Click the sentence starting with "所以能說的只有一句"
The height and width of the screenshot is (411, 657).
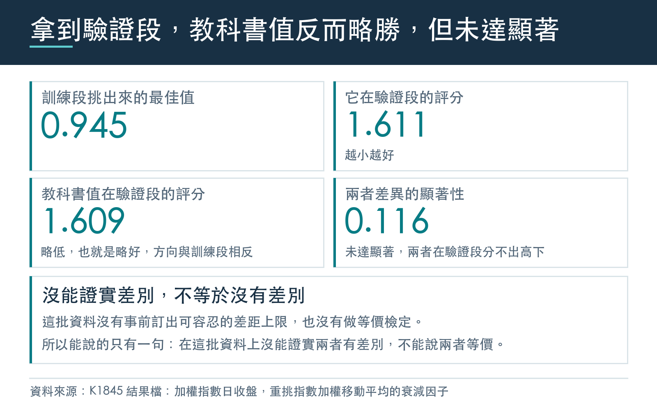pyautogui.click(x=273, y=344)
